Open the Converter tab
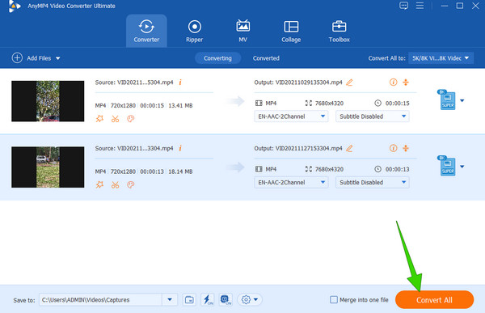The width and height of the screenshot is (485, 313). coord(146,31)
